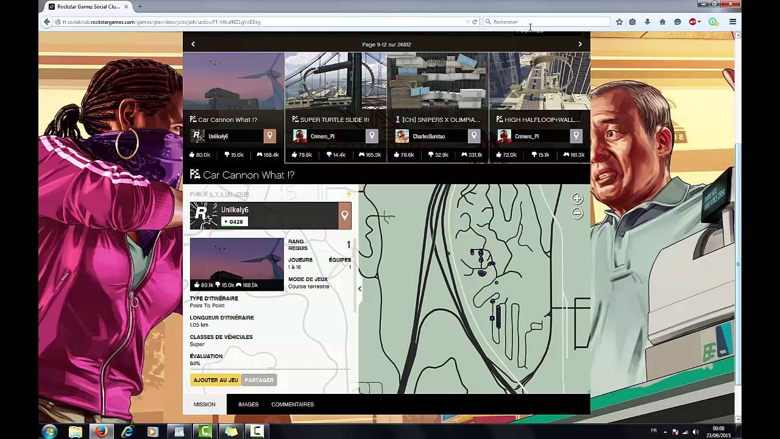The height and width of the screenshot is (439, 780).
Task: Reload the page with the refresh icon
Action: [x=475, y=22]
